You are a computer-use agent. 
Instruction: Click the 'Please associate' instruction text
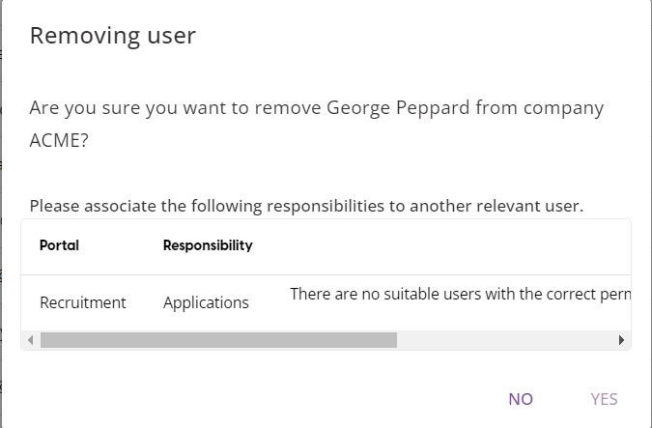pos(306,206)
